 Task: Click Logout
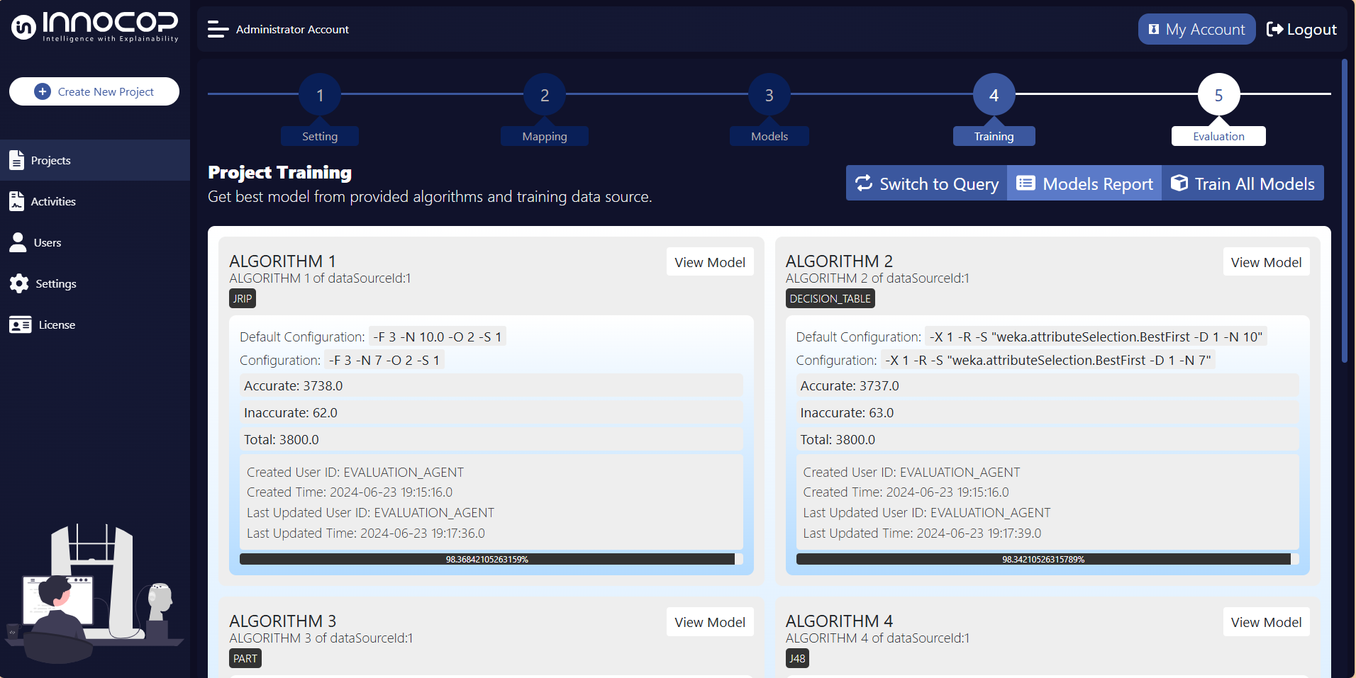(1301, 29)
